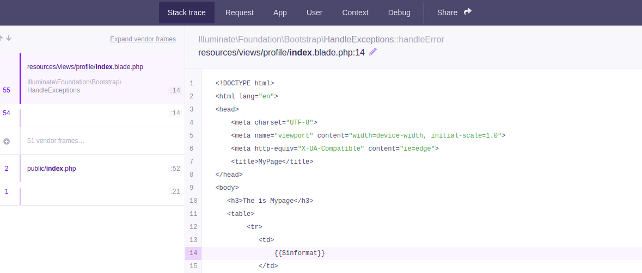Click the pencil edit icon beside index.blade.php:14
Image resolution: width=642 pixels, height=273 pixels.
pos(373,52)
